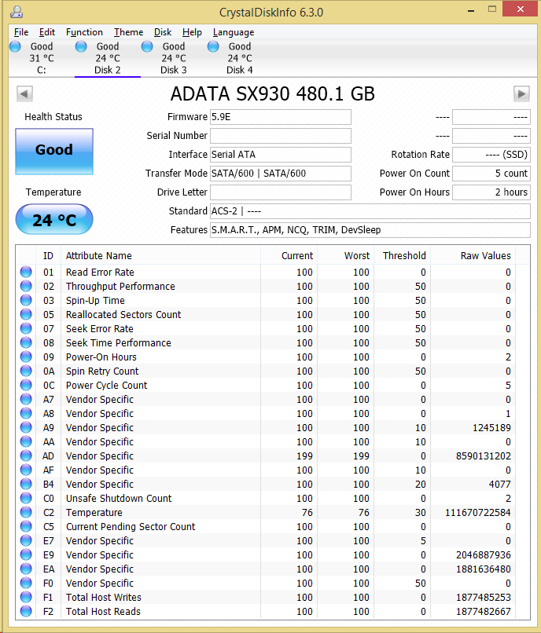Viewport: 541px width, 633px height.
Task: Click the Disk 3 status orb icon
Action: click(x=147, y=47)
